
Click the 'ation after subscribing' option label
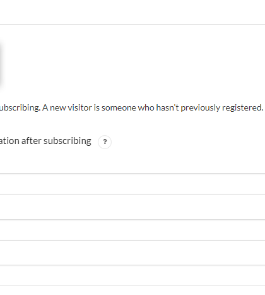[x=45, y=141]
